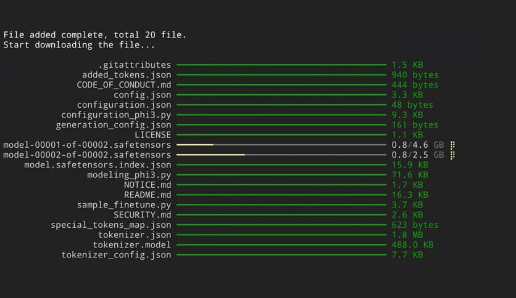Click the model-00001-of-00002.safetensors progress bar

[281, 145]
